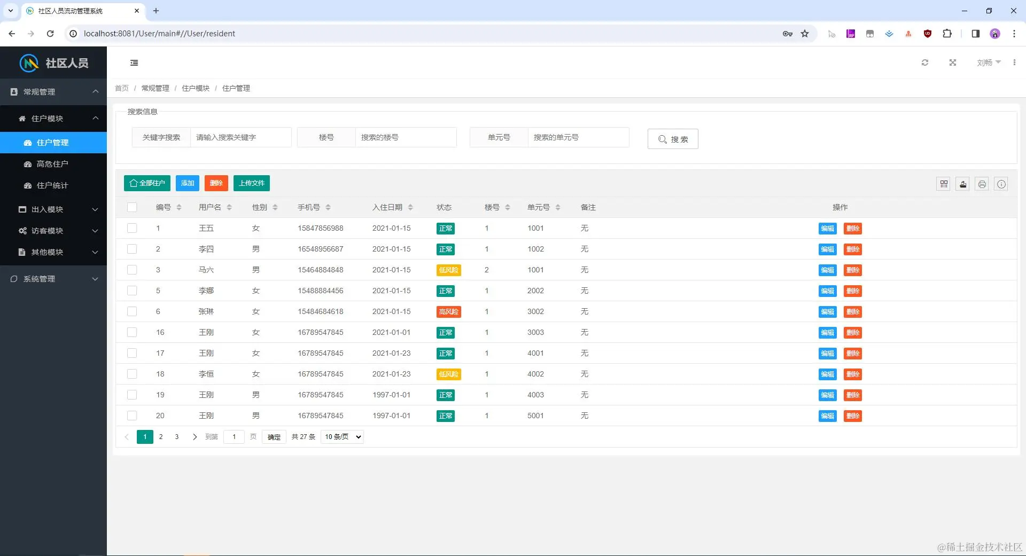
Task: Click the 上传文件 button
Action: 252,183
